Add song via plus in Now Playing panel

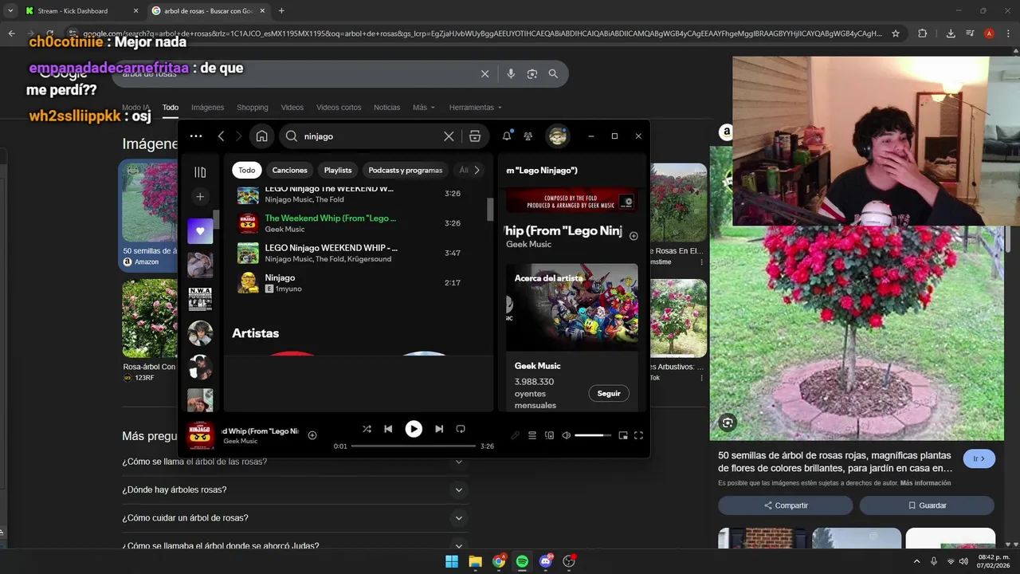pos(634,236)
